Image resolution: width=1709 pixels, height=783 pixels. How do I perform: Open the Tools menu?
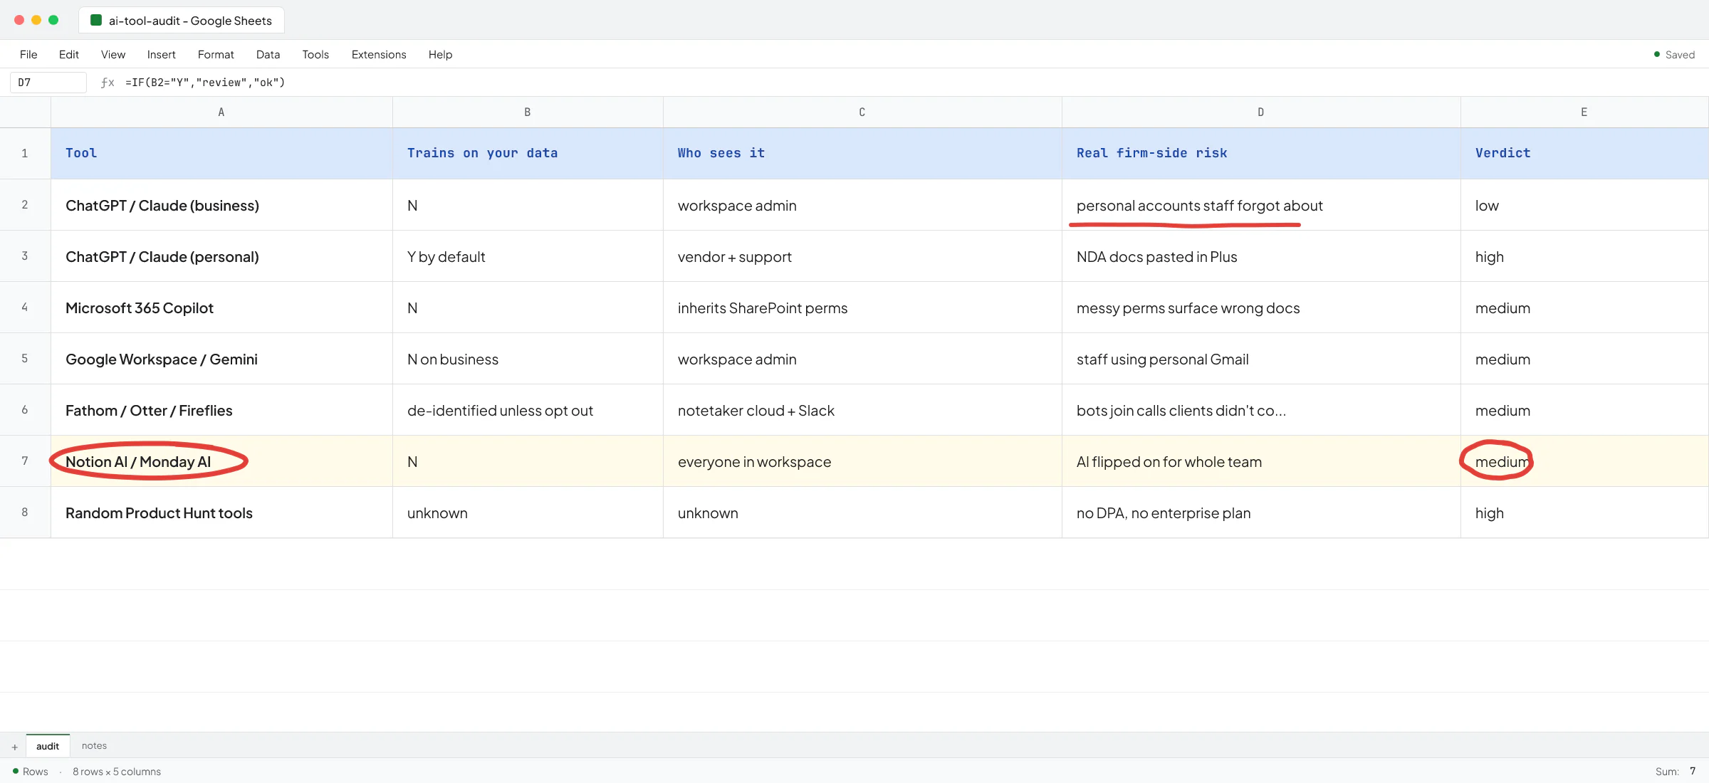[x=315, y=55]
